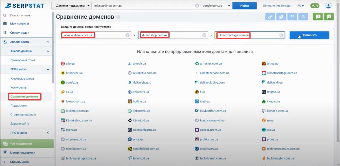Select Сравнение доменов in sidebar
This screenshot has width=340, height=166.
coord(25,97)
